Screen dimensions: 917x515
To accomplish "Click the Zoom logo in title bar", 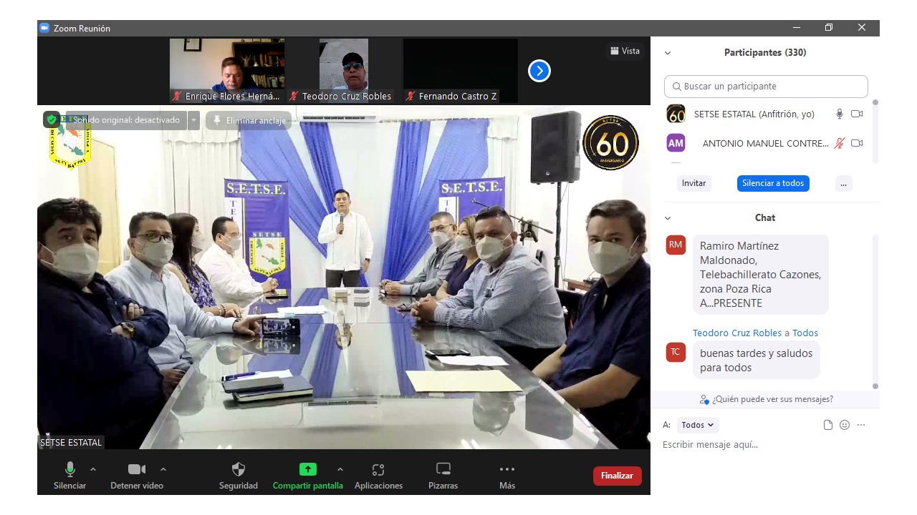I will 44,28.
